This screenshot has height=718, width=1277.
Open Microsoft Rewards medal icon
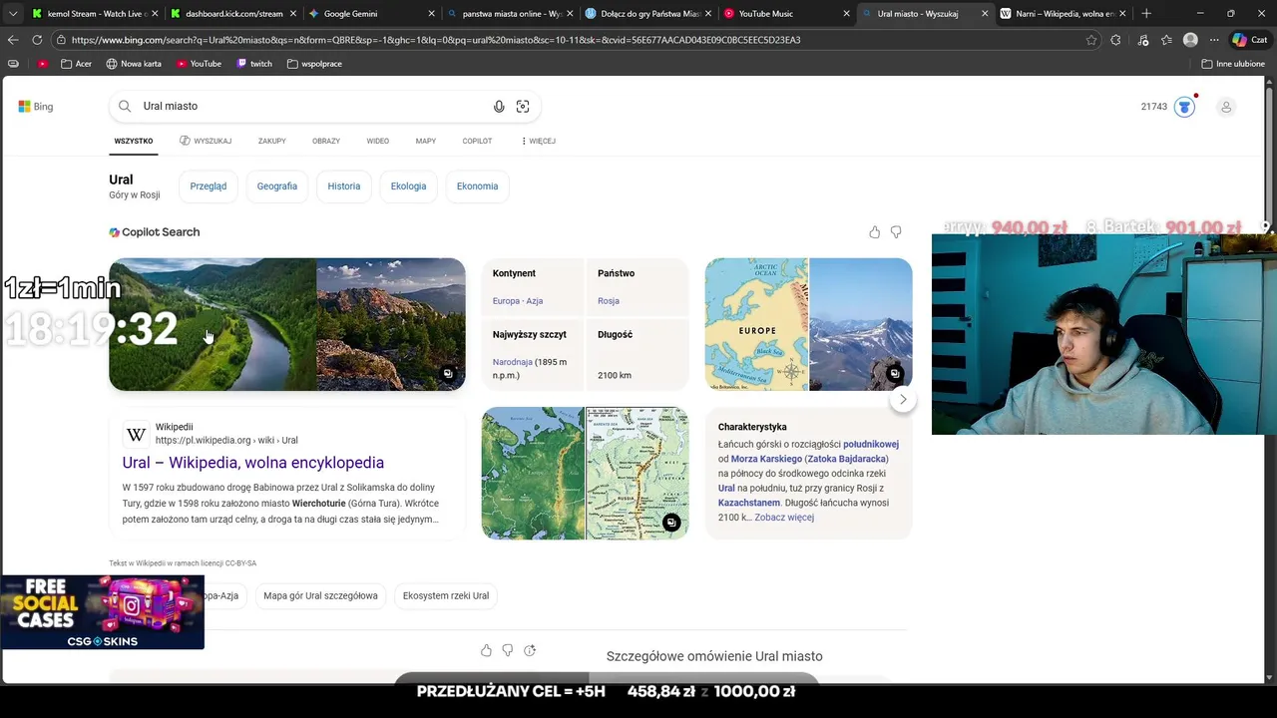point(1184,107)
